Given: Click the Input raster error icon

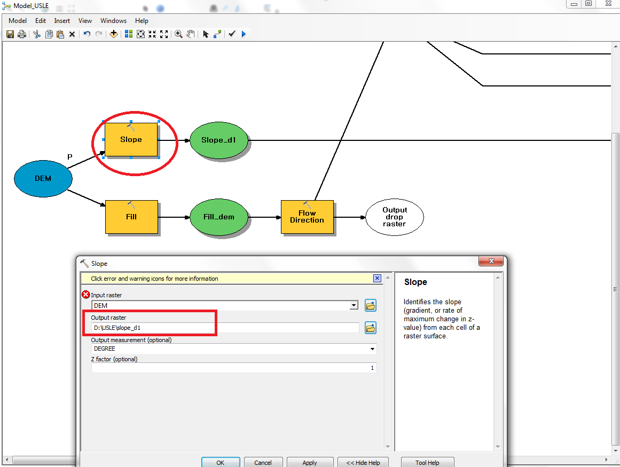Looking at the screenshot, I should tap(86, 295).
